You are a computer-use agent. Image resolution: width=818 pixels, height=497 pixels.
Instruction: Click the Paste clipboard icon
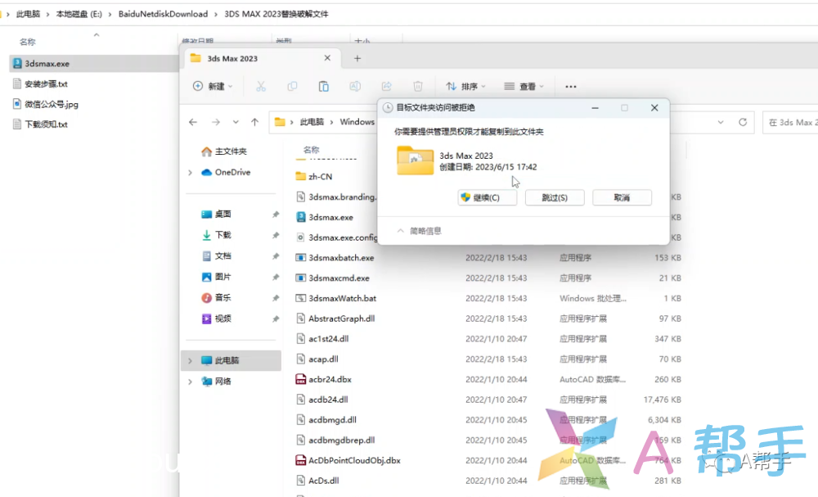[323, 86]
